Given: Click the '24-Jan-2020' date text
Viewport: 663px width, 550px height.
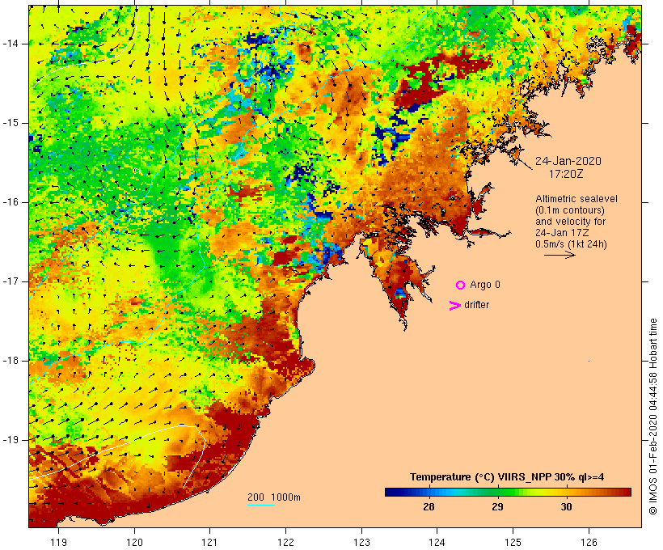Looking at the screenshot, I should coord(568,161).
